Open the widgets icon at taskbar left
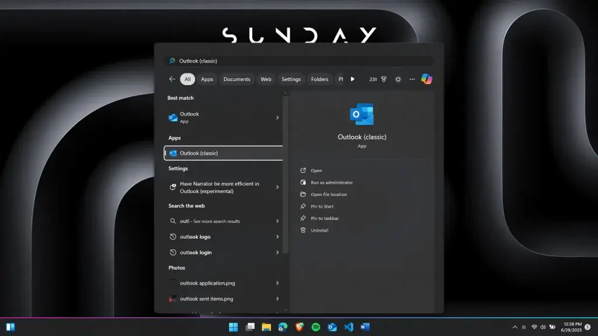598x336 pixels. (x=11, y=327)
